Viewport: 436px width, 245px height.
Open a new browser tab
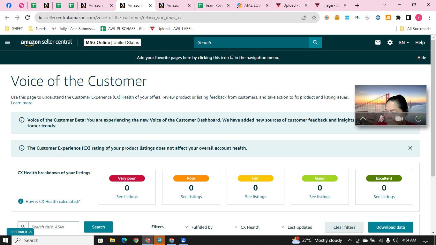click(x=357, y=5)
